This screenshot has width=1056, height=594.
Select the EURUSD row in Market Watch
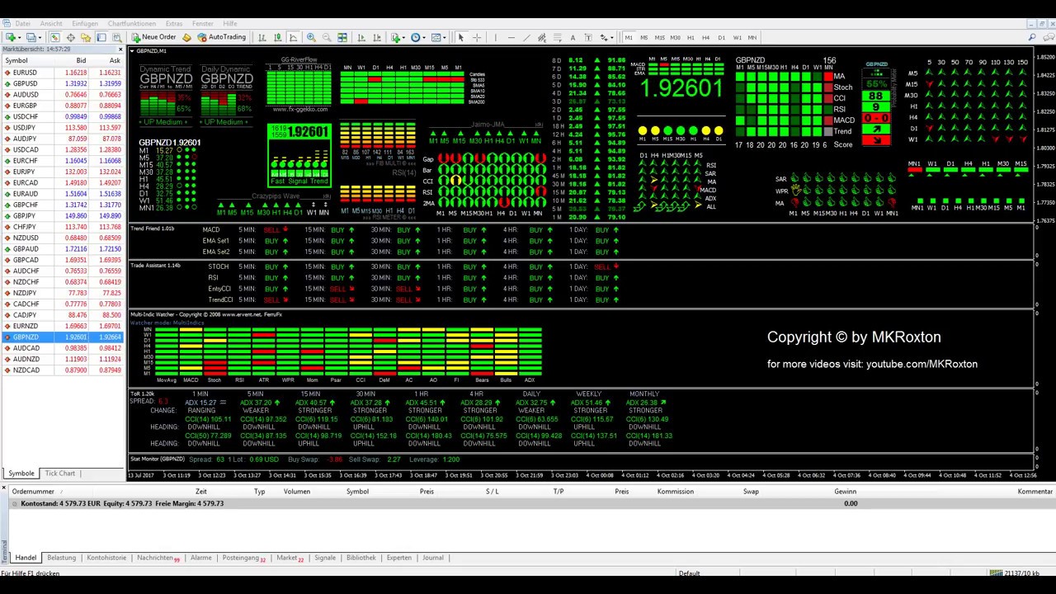pyautogui.click(x=63, y=73)
